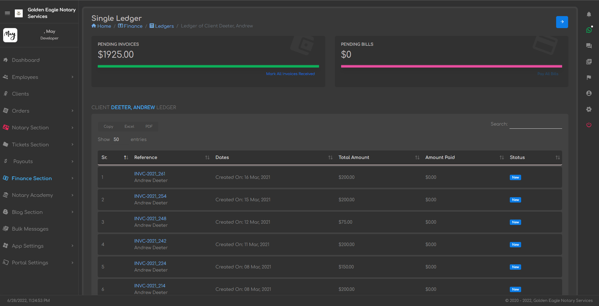Open invoice INVC-2021_254

pos(150,196)
